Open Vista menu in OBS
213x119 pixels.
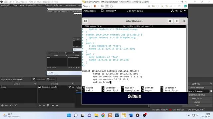point(22,5)
